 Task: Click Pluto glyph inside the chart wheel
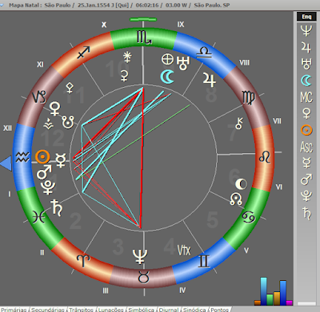pyautogui.click(x=48, y=188)
